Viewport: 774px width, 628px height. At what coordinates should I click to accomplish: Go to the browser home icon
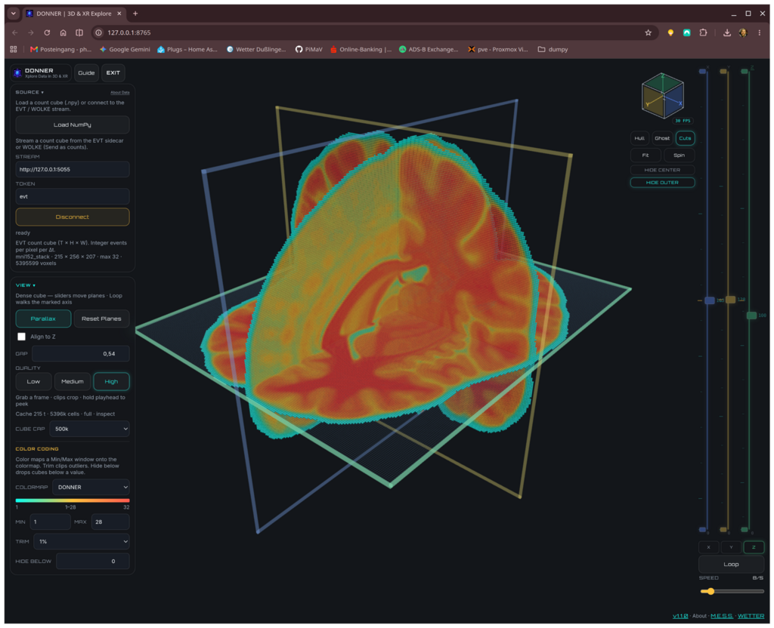(x=63, y=32)
